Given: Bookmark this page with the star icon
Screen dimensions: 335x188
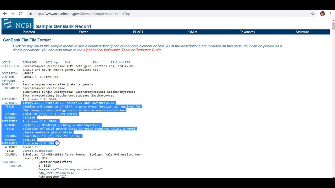Looking at the screenshot, I should coord(313,14).
